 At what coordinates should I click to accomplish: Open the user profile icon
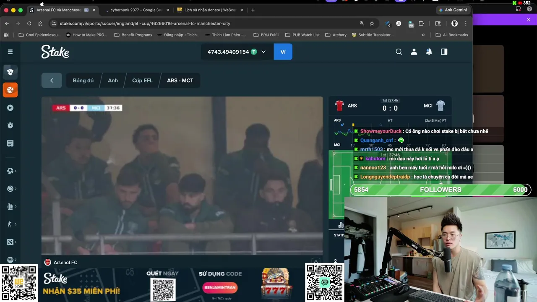click(414, 52)
